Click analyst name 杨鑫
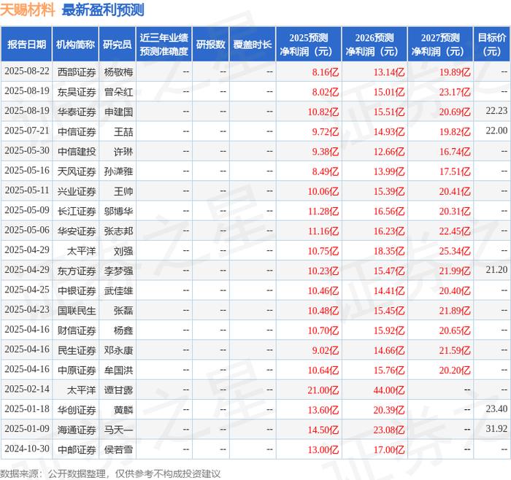Viewport: 511px width, 480px height. tap(123, 330)
